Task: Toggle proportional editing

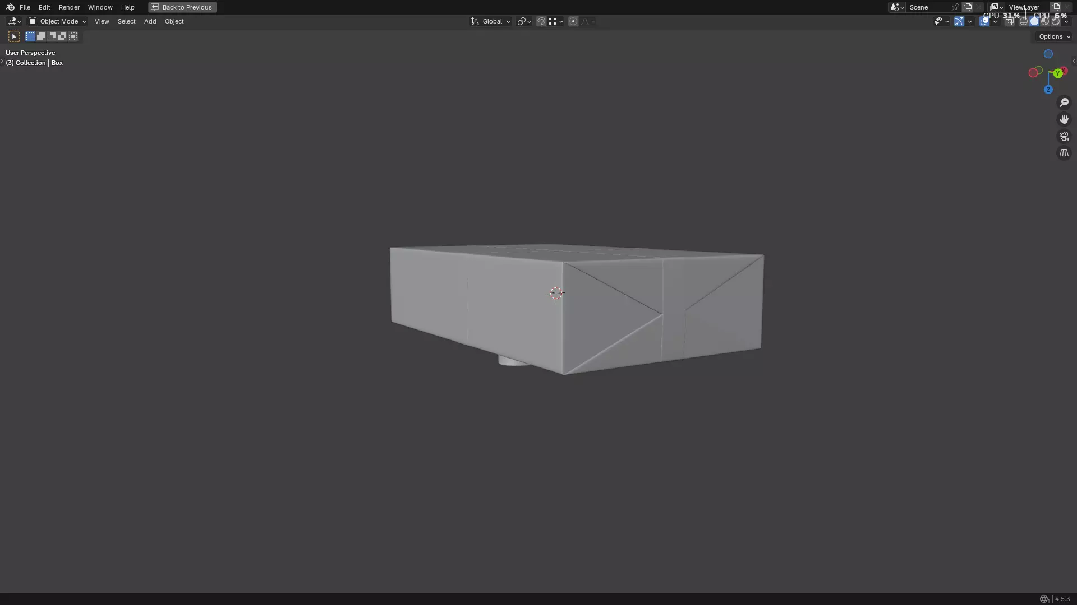Action: tap(573, 21)
